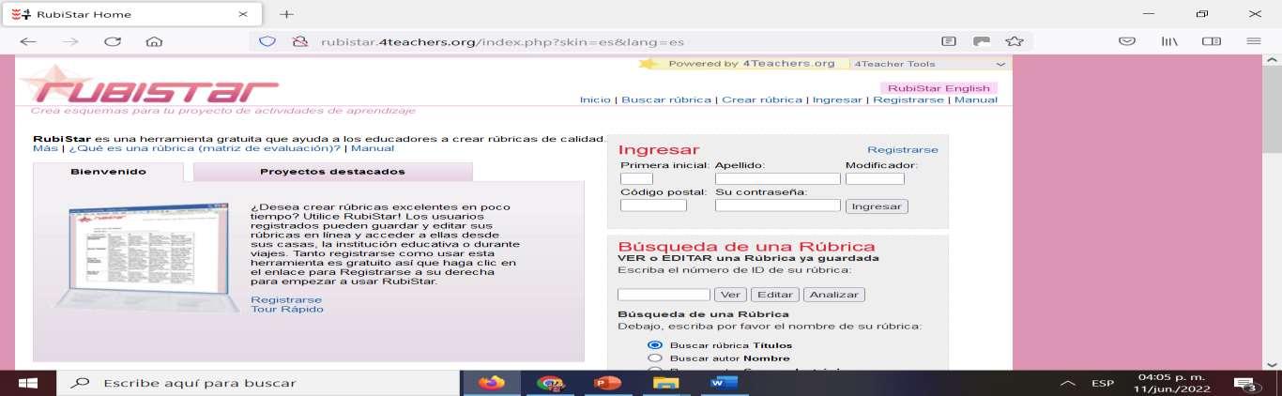1282x396 pixels.
Task: Open '¿Qué es una rúbrica' link
Action: [x=205, y=148]
